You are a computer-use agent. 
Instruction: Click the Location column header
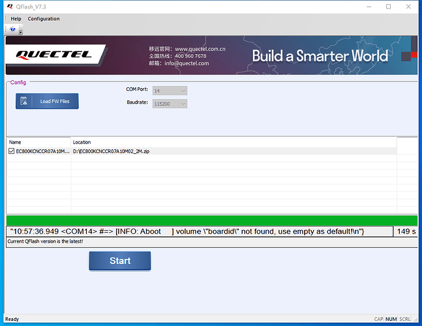point(234,142)
